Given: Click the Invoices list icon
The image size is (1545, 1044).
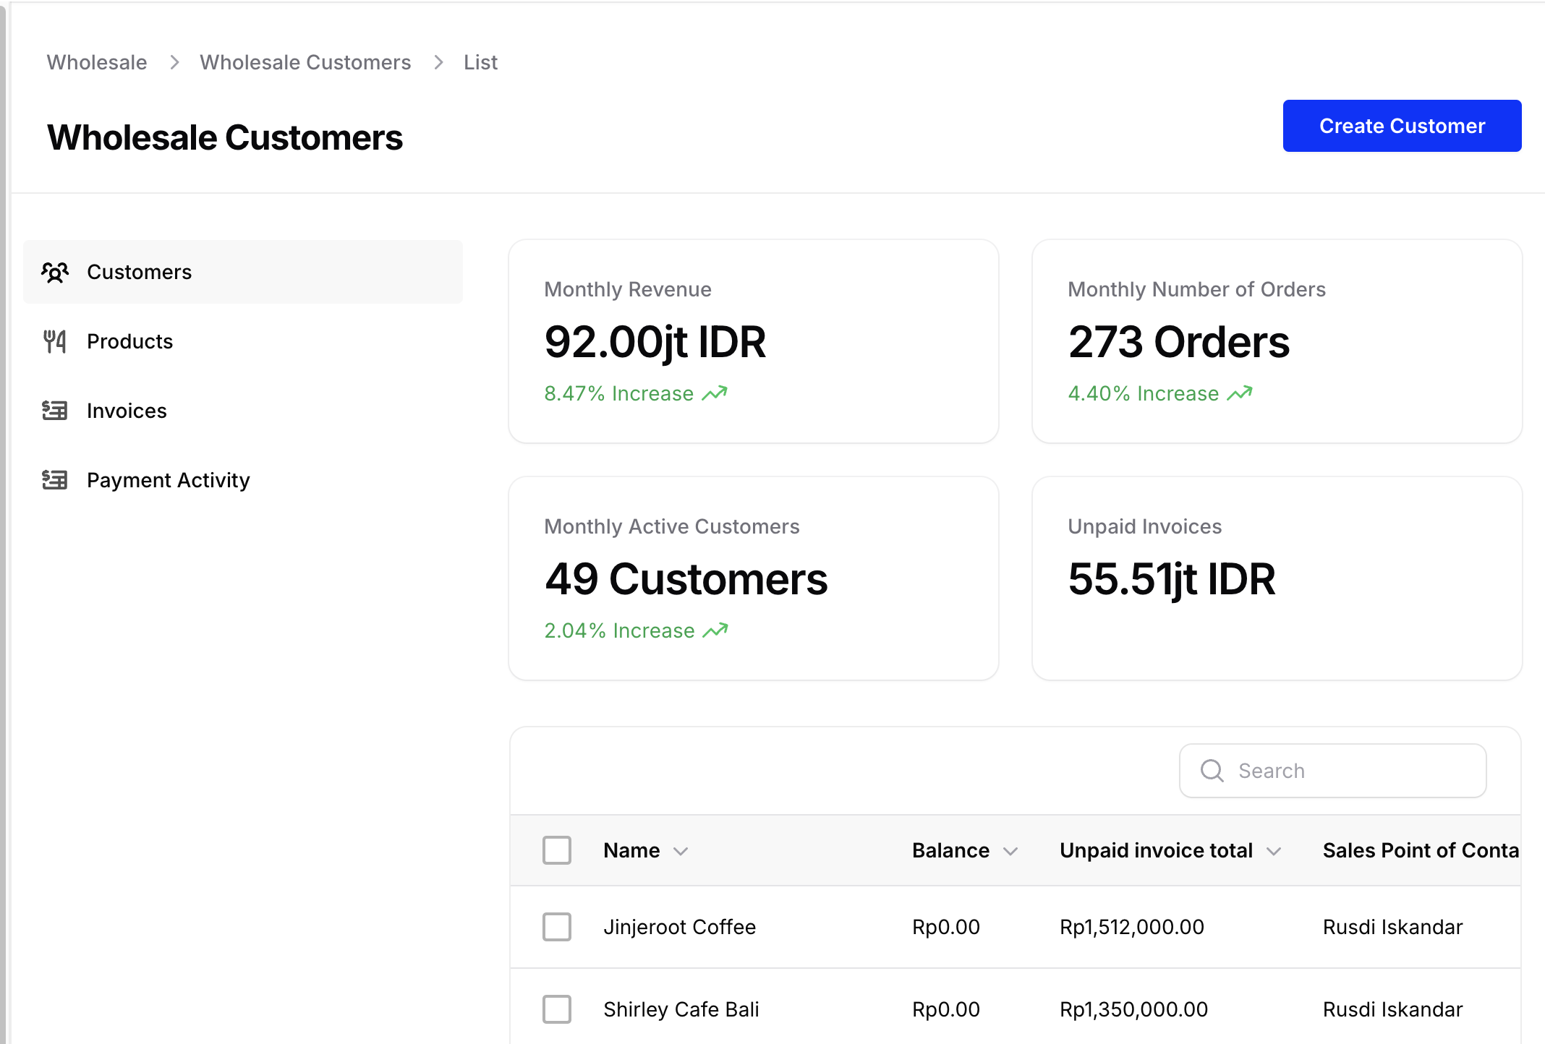Looking at the screenshot, I should (x=55, y=411).
